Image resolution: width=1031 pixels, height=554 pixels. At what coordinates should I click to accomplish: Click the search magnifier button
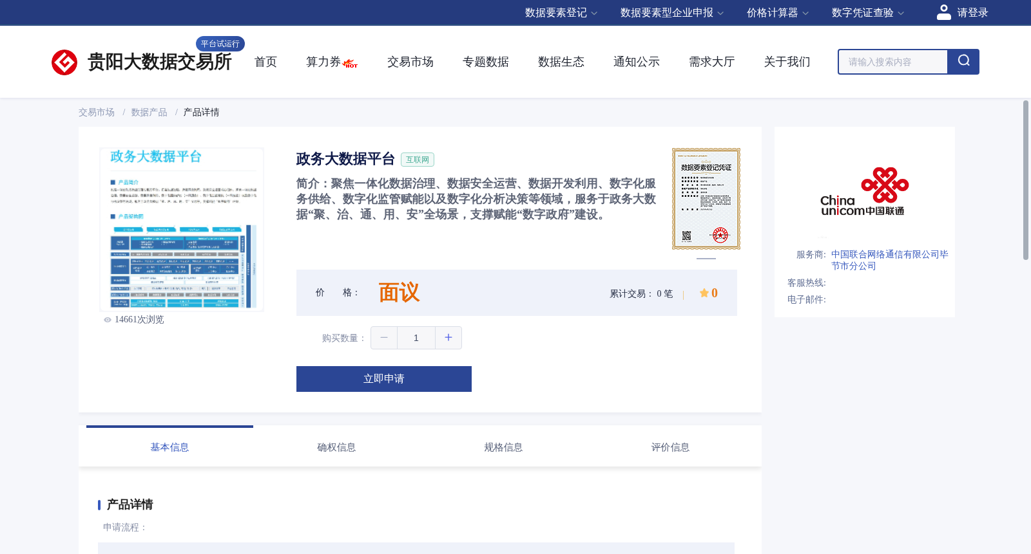point(963,62)
